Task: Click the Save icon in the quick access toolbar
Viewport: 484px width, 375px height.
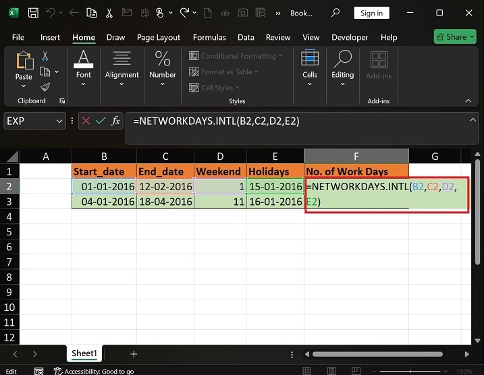Action: (33, 13)
